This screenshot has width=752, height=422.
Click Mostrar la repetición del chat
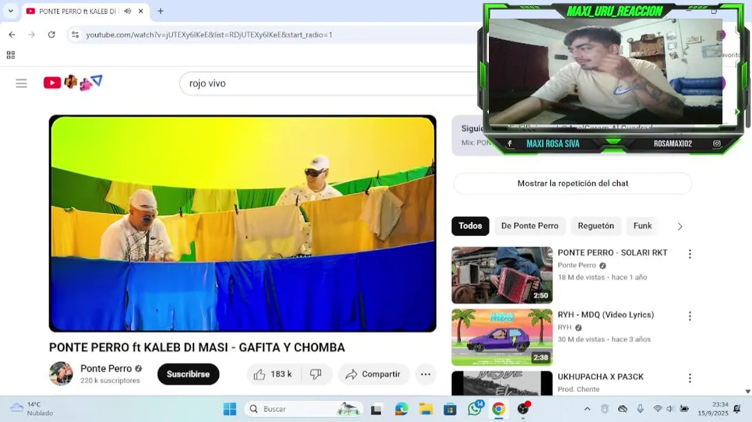(x=573, y=183)
